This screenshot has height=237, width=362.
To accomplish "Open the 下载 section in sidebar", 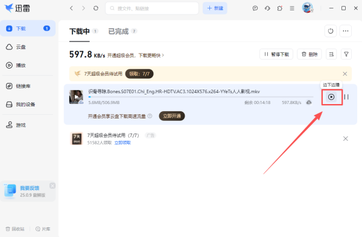I will [28, 28].
